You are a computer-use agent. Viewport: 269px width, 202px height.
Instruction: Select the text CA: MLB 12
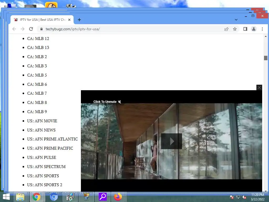pyautogui.click(x=38, y=38)
